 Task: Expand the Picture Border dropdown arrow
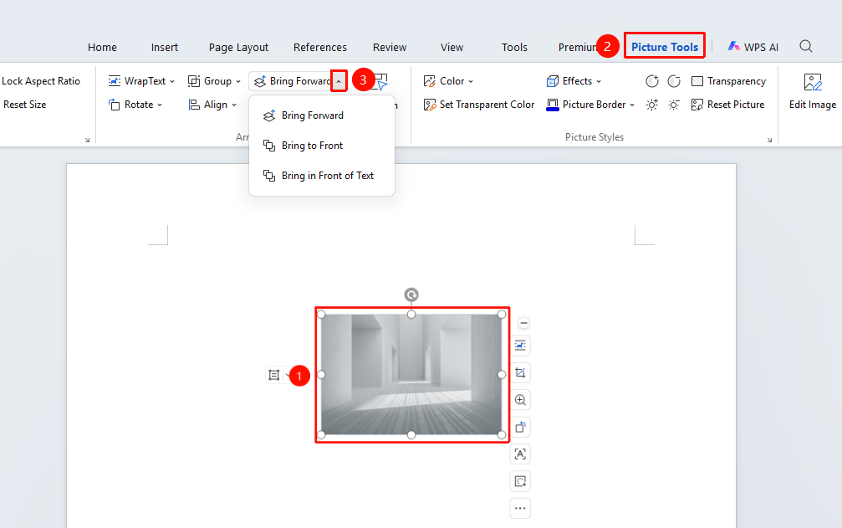(632, 105)
